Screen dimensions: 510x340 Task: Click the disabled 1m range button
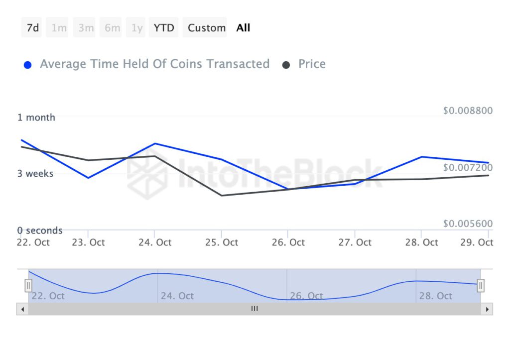59,28
